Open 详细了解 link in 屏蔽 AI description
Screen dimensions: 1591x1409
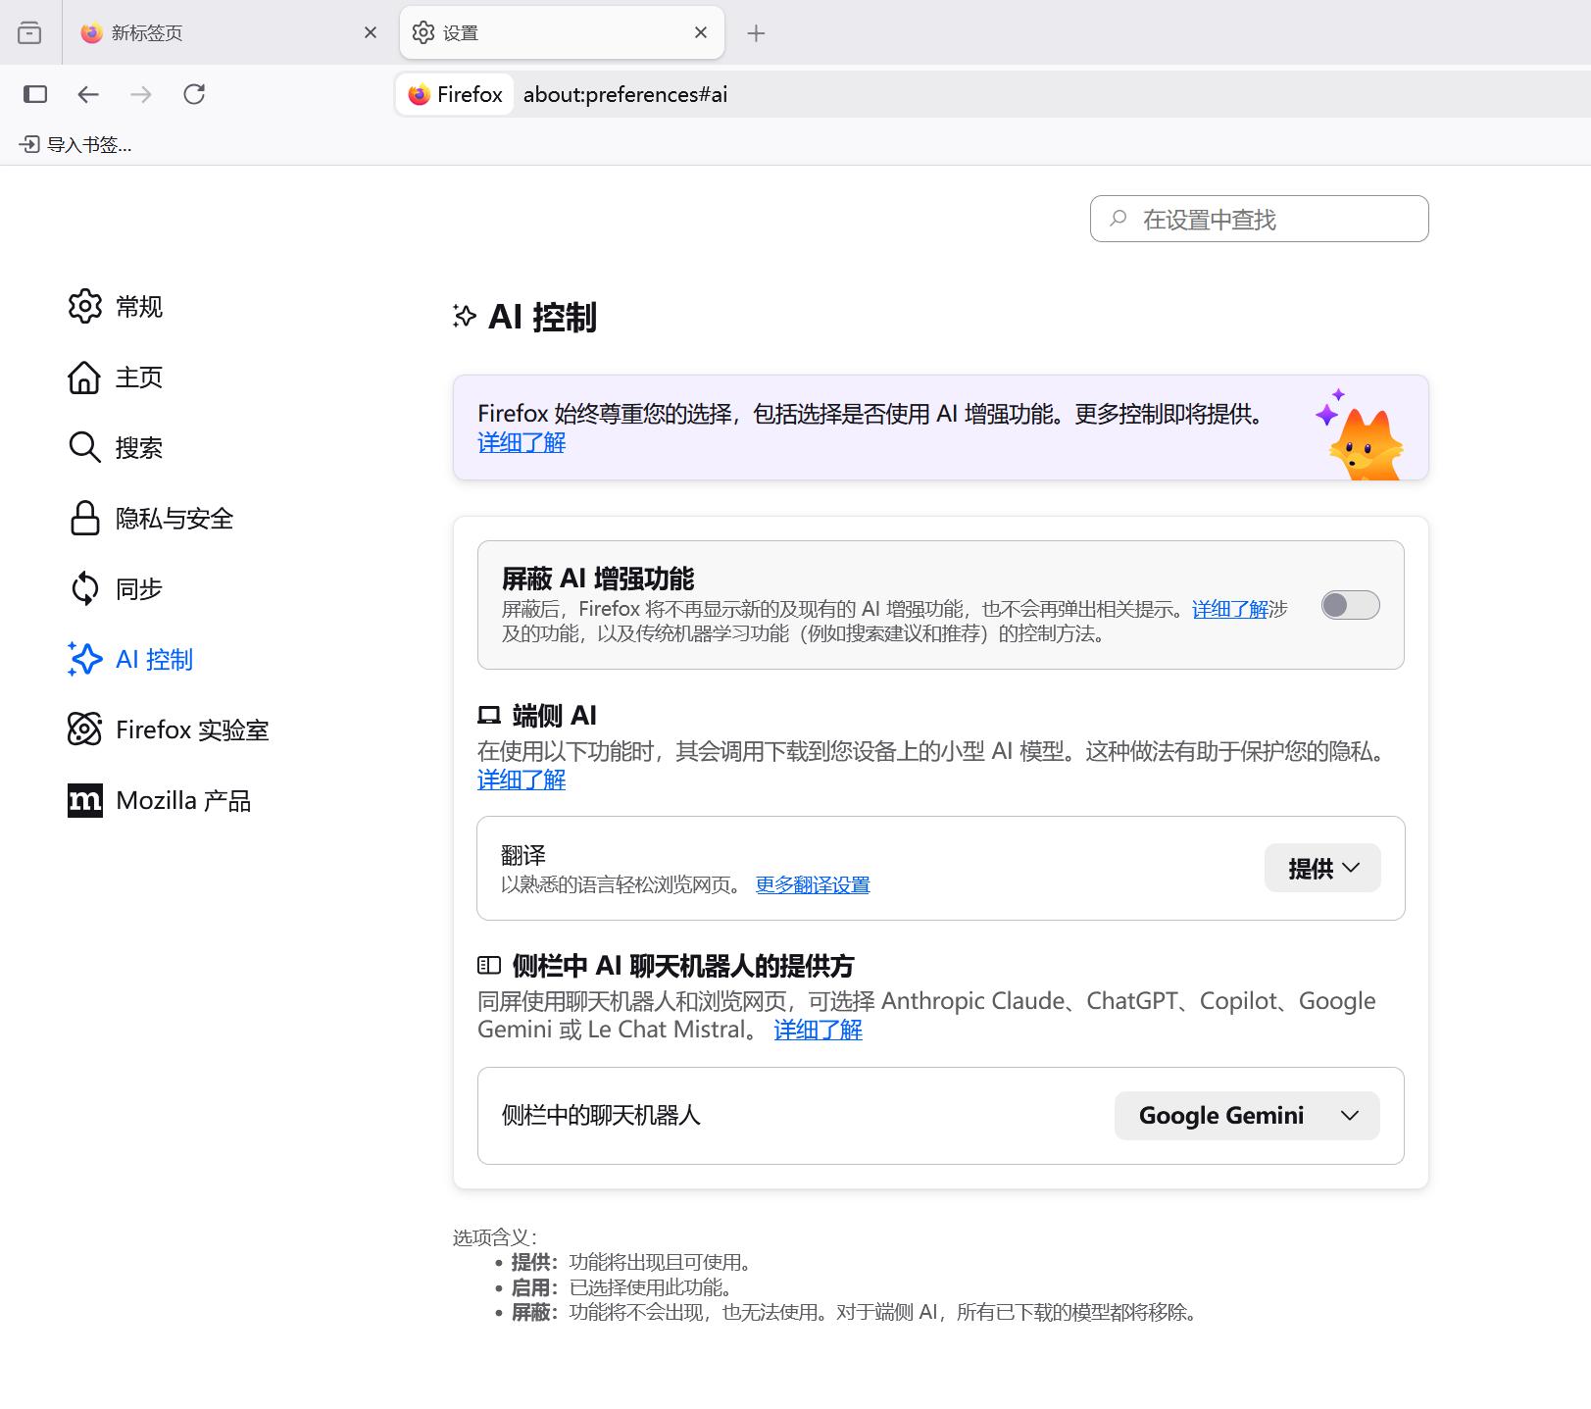tap(1229, 609)
